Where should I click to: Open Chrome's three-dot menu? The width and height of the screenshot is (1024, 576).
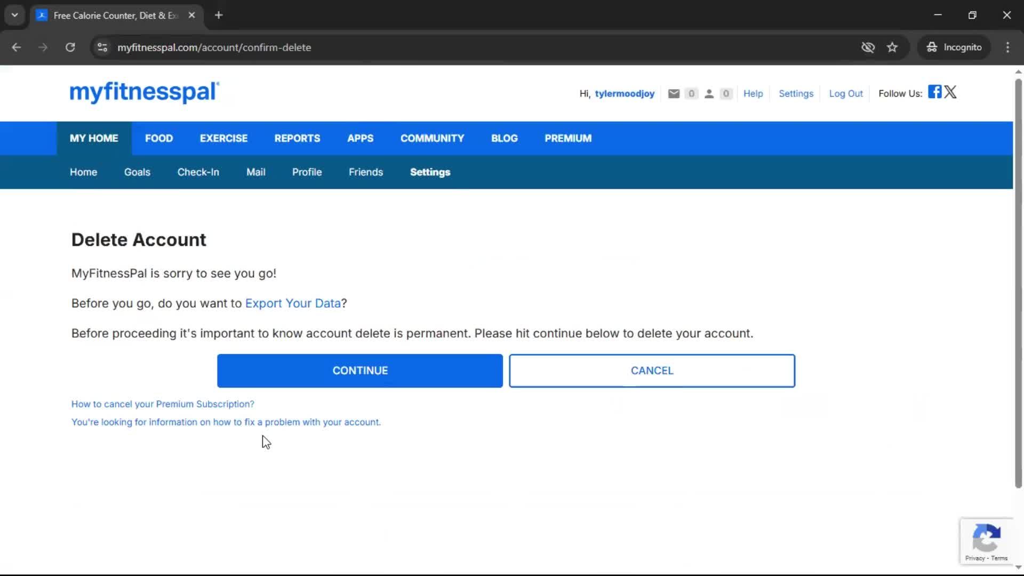pos(1007,47)
